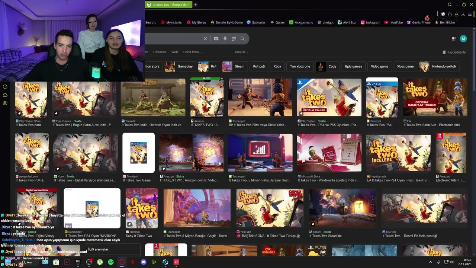Switch to the Web search tab
Screen dimensions: 476x268
pos(174,52)
